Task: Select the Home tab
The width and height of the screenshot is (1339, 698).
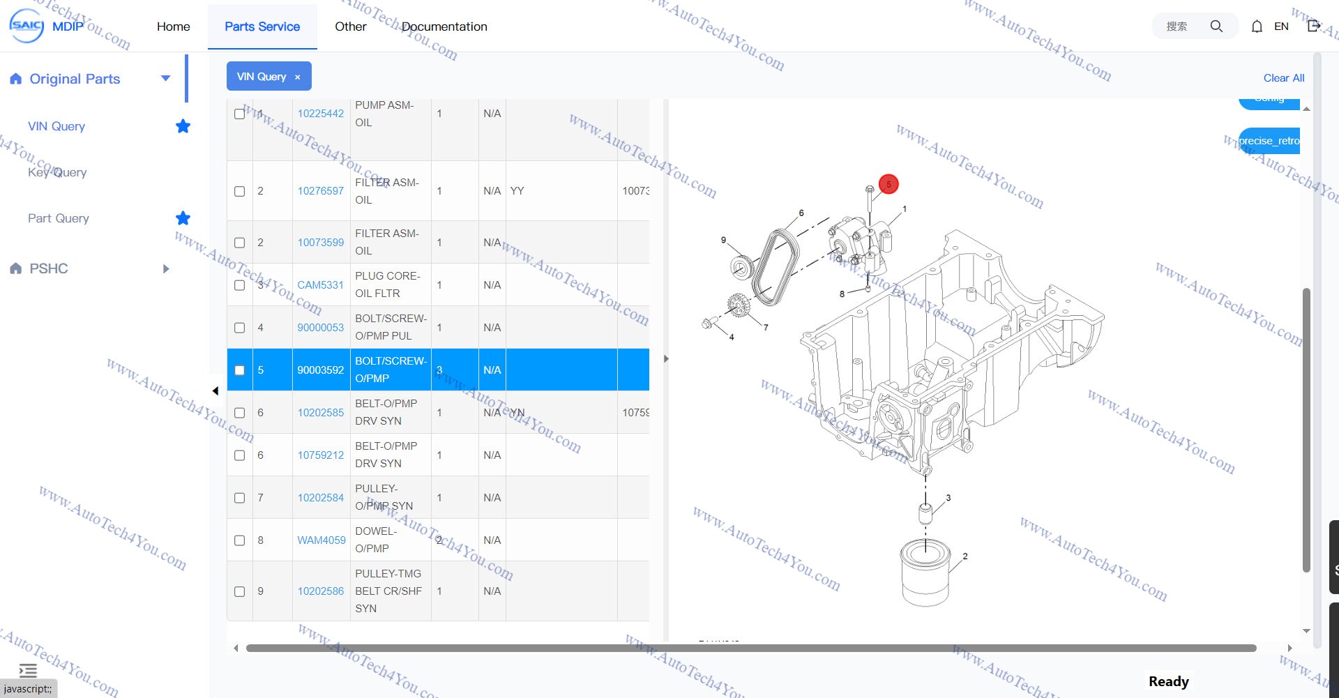Action: 173,26
